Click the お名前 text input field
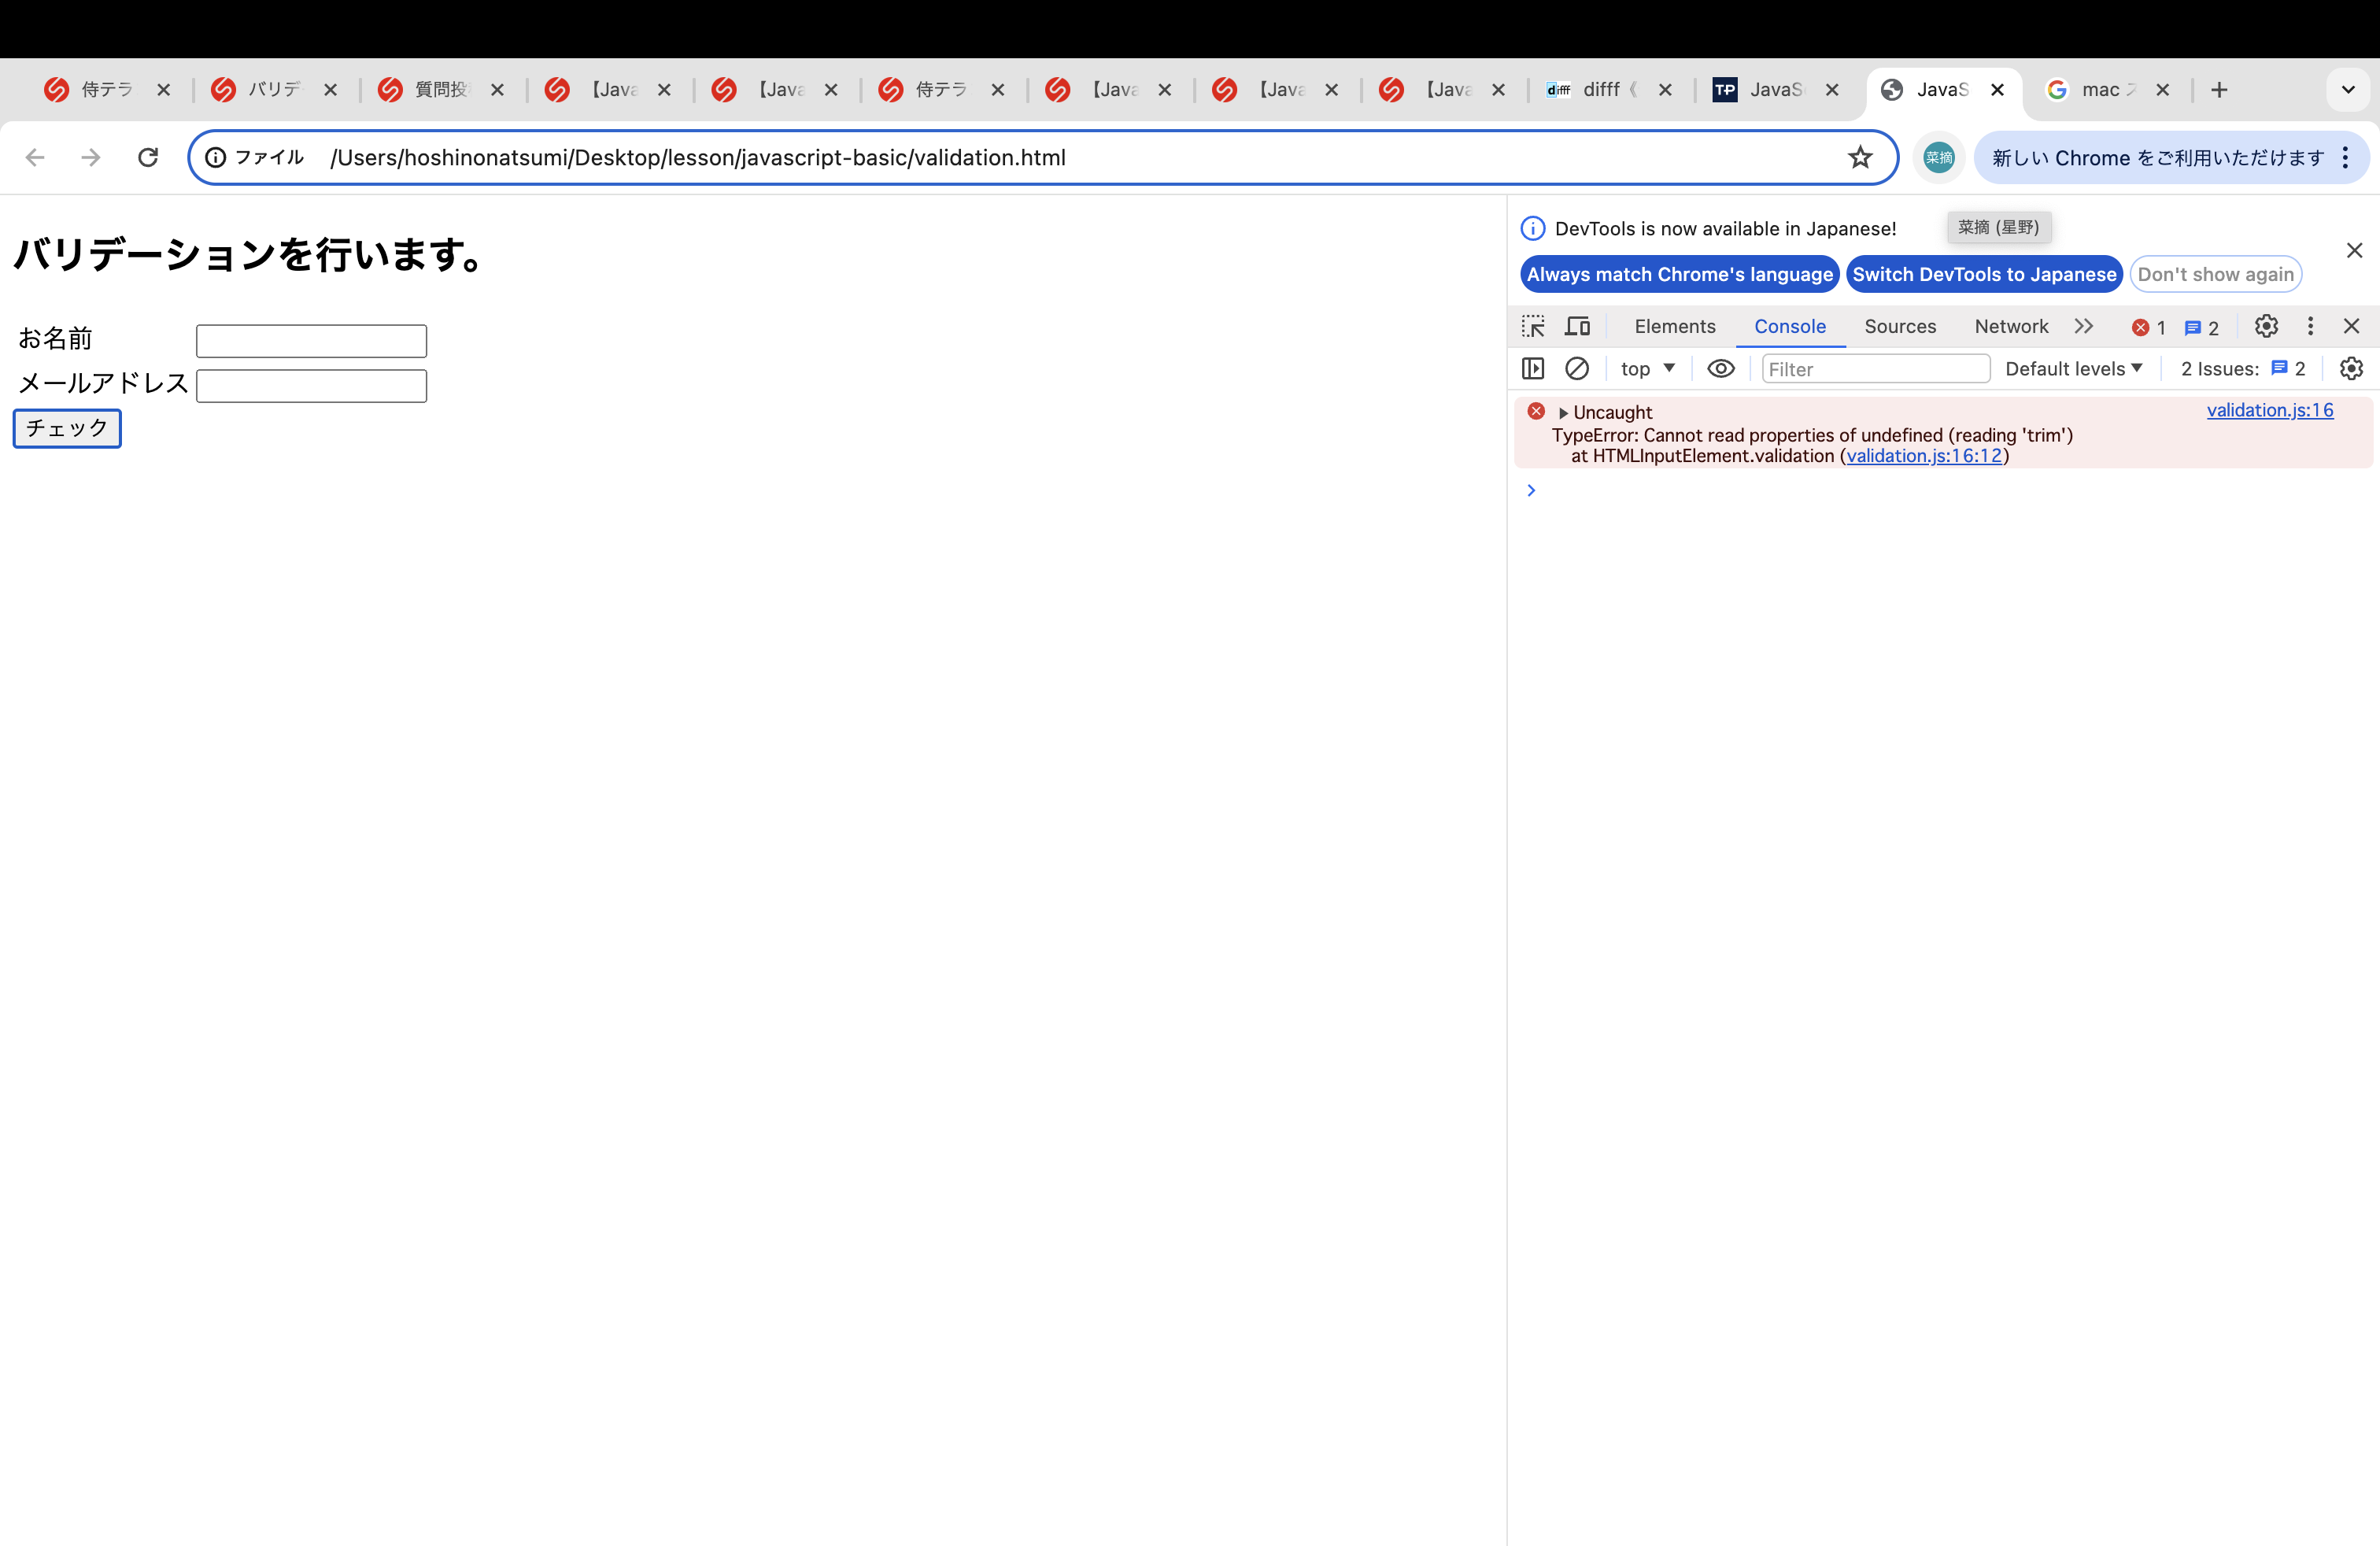 click(x=311, y=340)
